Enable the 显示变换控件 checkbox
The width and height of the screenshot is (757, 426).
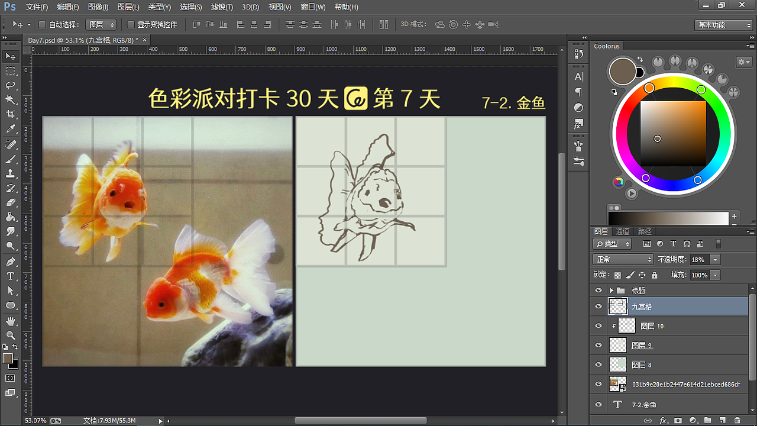coord(131,25)
